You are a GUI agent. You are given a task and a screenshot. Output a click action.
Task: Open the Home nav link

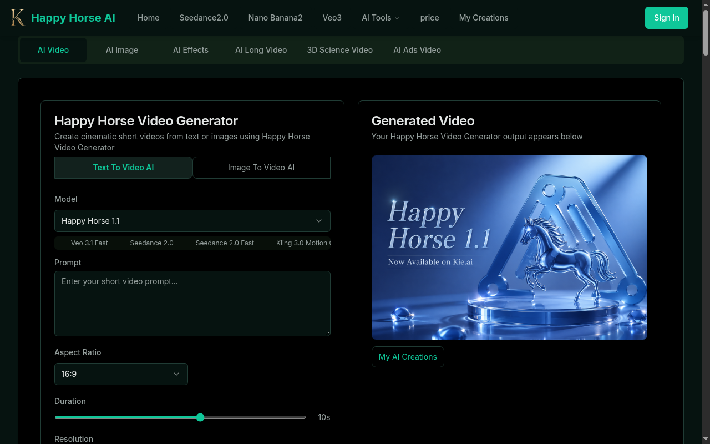click(x=148, y=18)
